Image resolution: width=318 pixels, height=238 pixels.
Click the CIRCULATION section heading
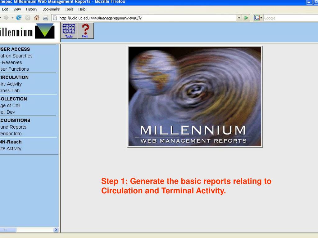(x=14, y=77)
